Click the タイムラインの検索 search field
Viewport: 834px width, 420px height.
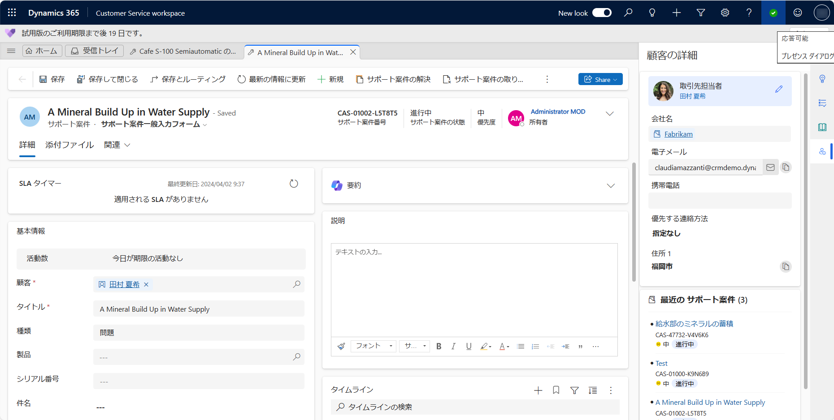475,407
